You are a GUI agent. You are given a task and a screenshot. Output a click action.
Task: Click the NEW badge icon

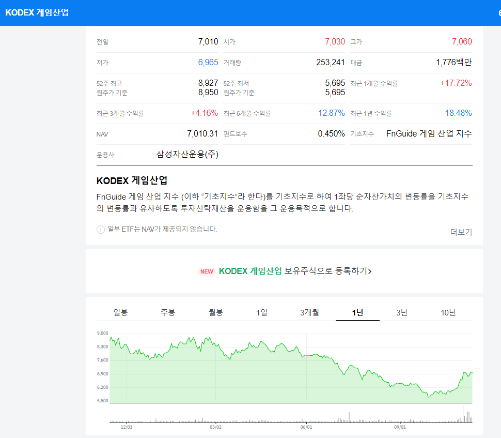pos(207,271)
